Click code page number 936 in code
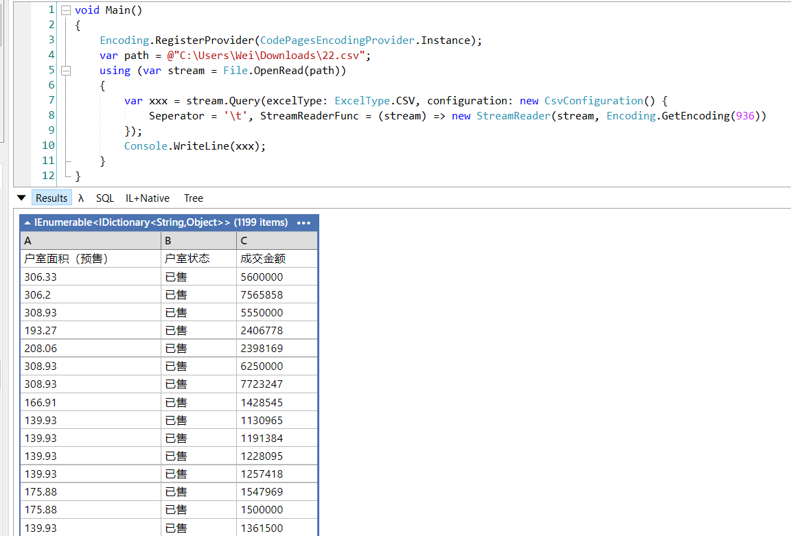The height and width of the screenshot is (536, 791). tap(745, 116)
